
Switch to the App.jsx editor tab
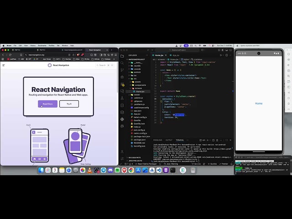(x=176, y=55)
